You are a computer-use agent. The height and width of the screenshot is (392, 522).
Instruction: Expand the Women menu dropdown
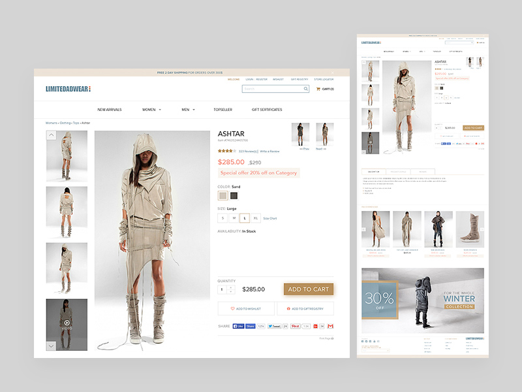coord(151,110)
